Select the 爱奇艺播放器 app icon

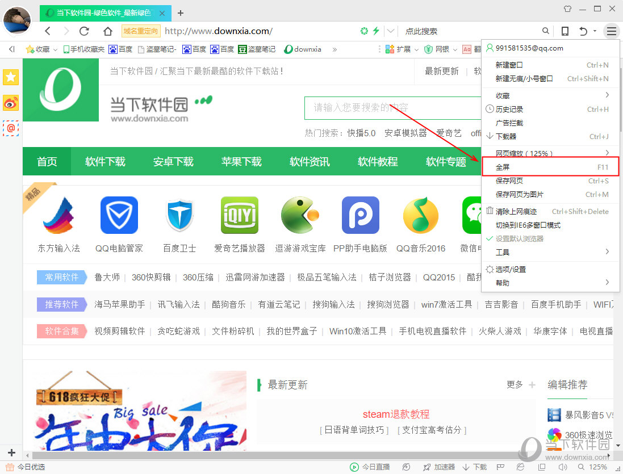click(239, 215)
